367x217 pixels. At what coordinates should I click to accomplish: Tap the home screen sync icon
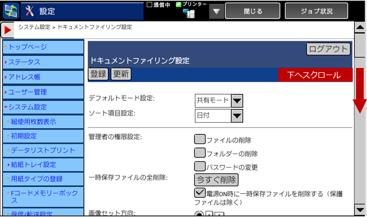coord(11,11)
